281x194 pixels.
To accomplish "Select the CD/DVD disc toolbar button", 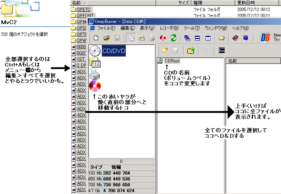I will click(x=131, y=38).
